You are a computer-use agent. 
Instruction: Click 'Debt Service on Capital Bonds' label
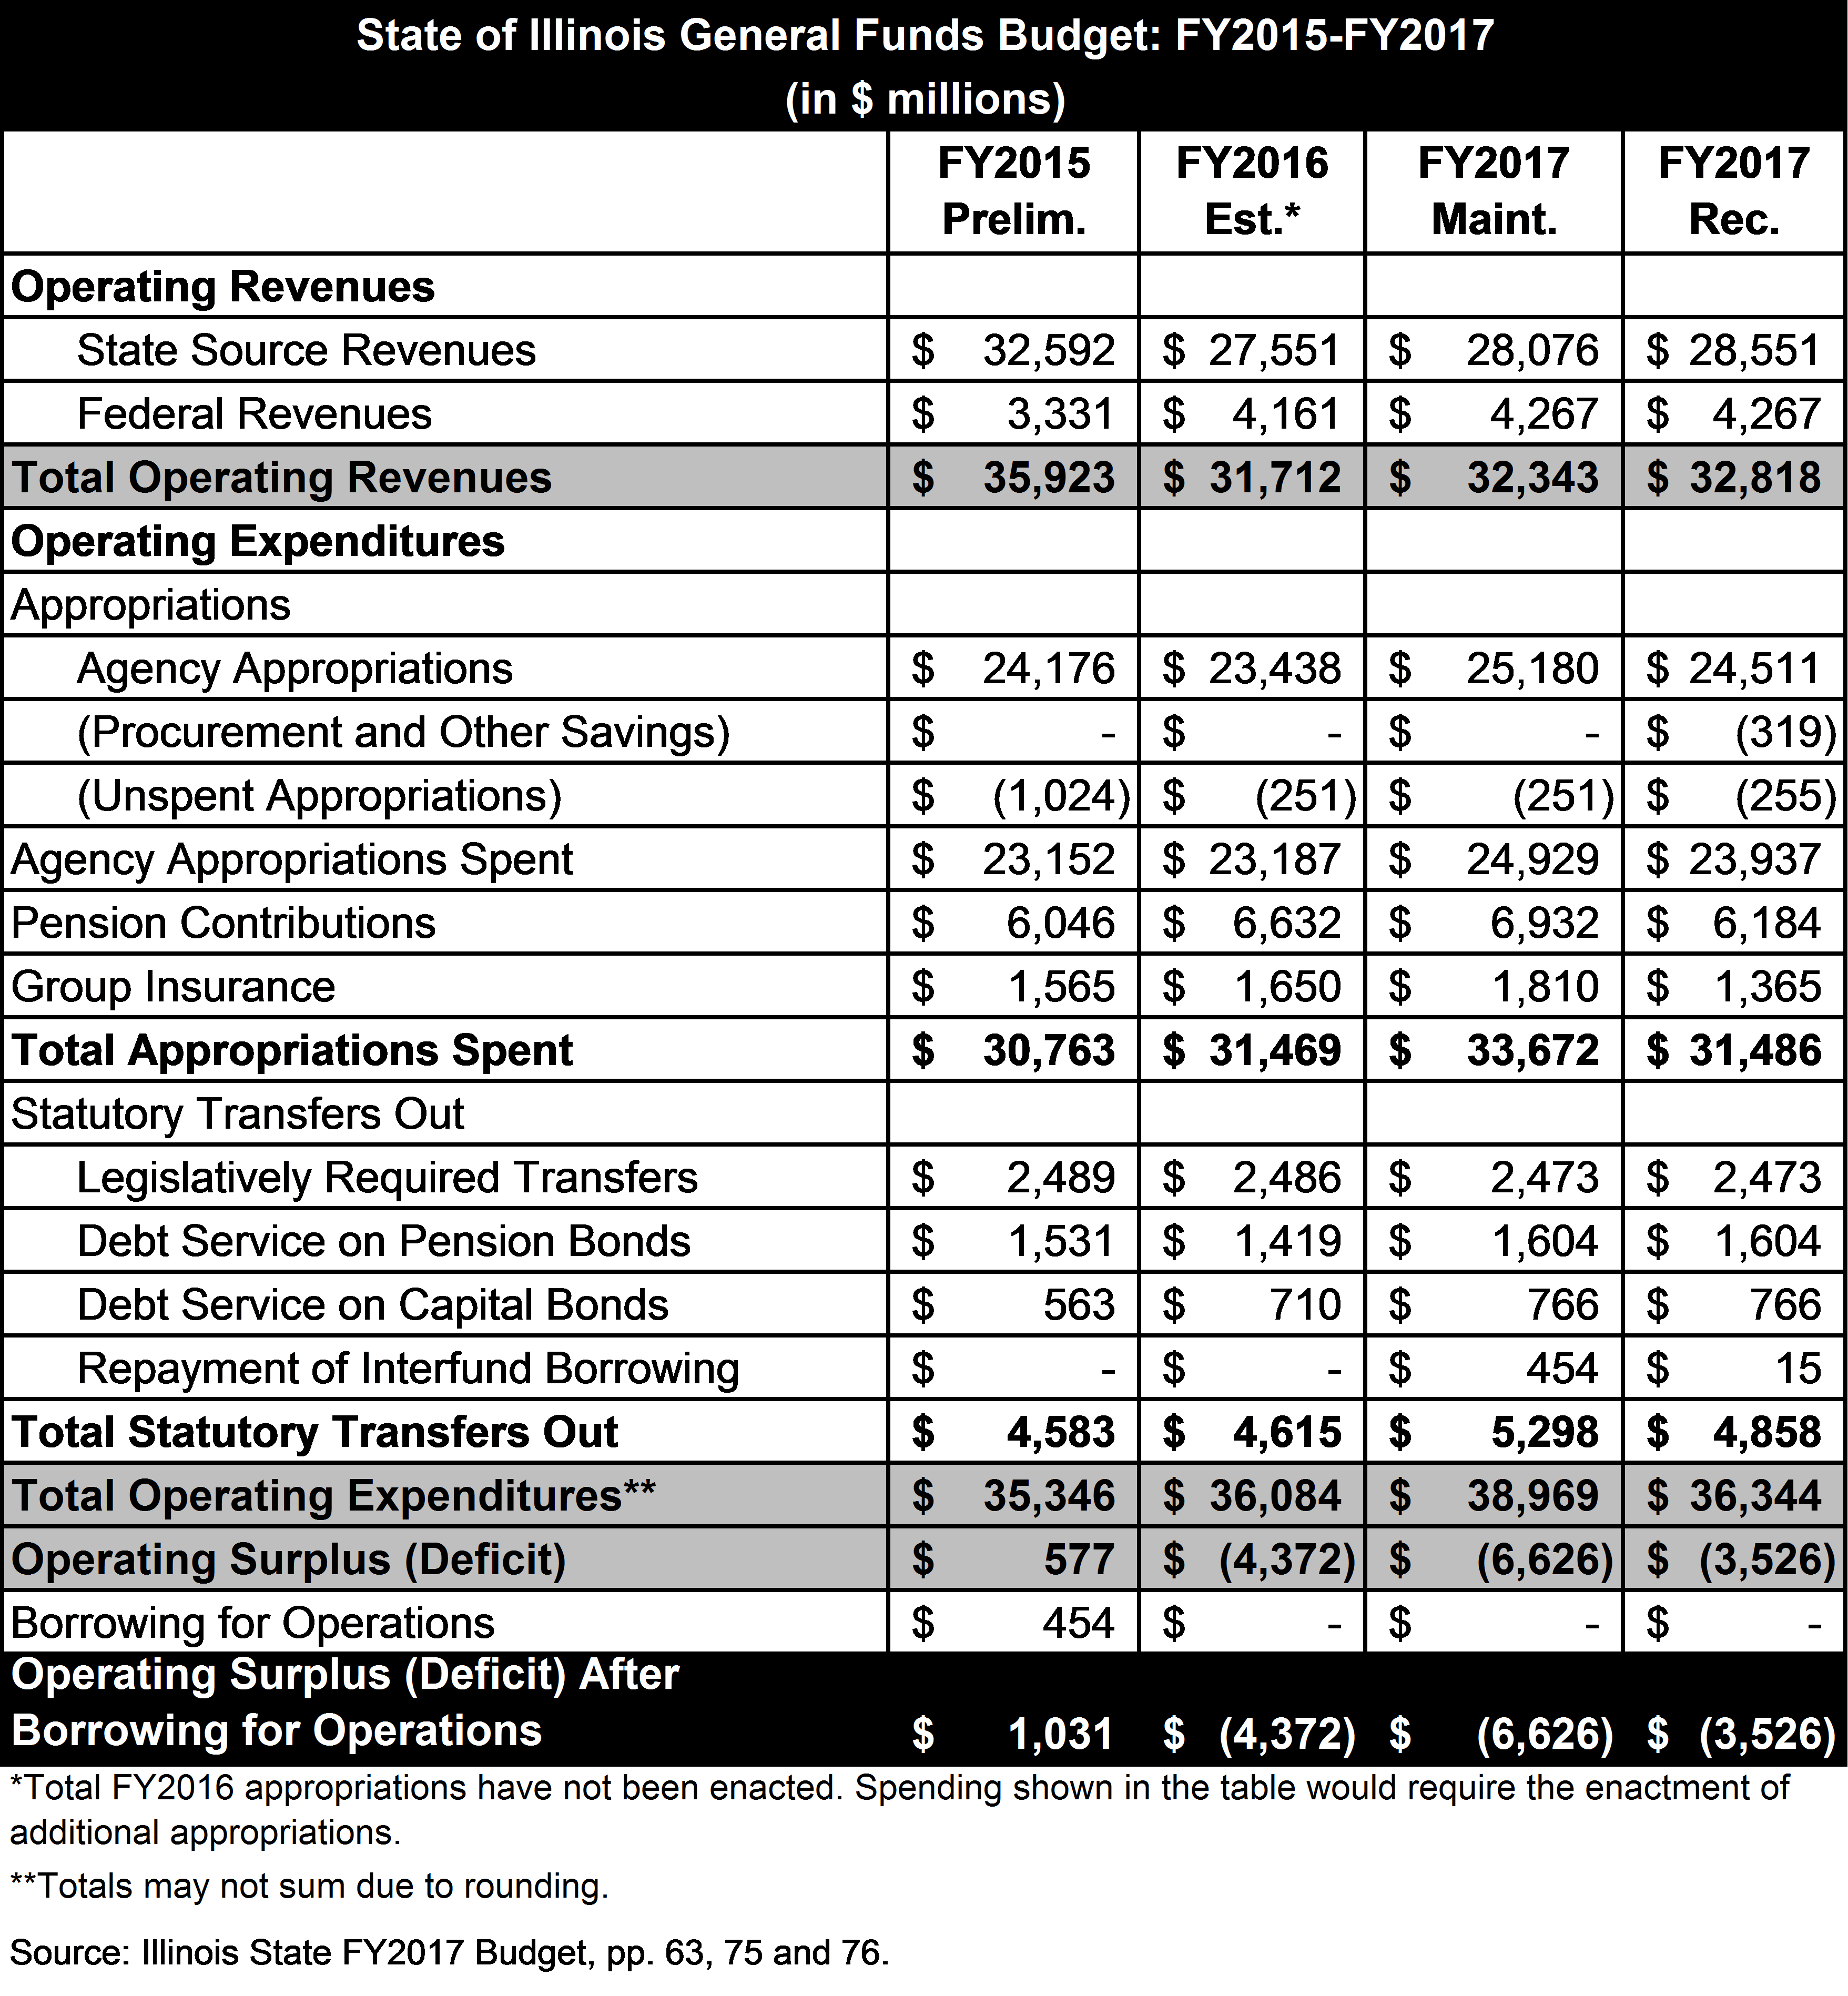[372, 1305]
